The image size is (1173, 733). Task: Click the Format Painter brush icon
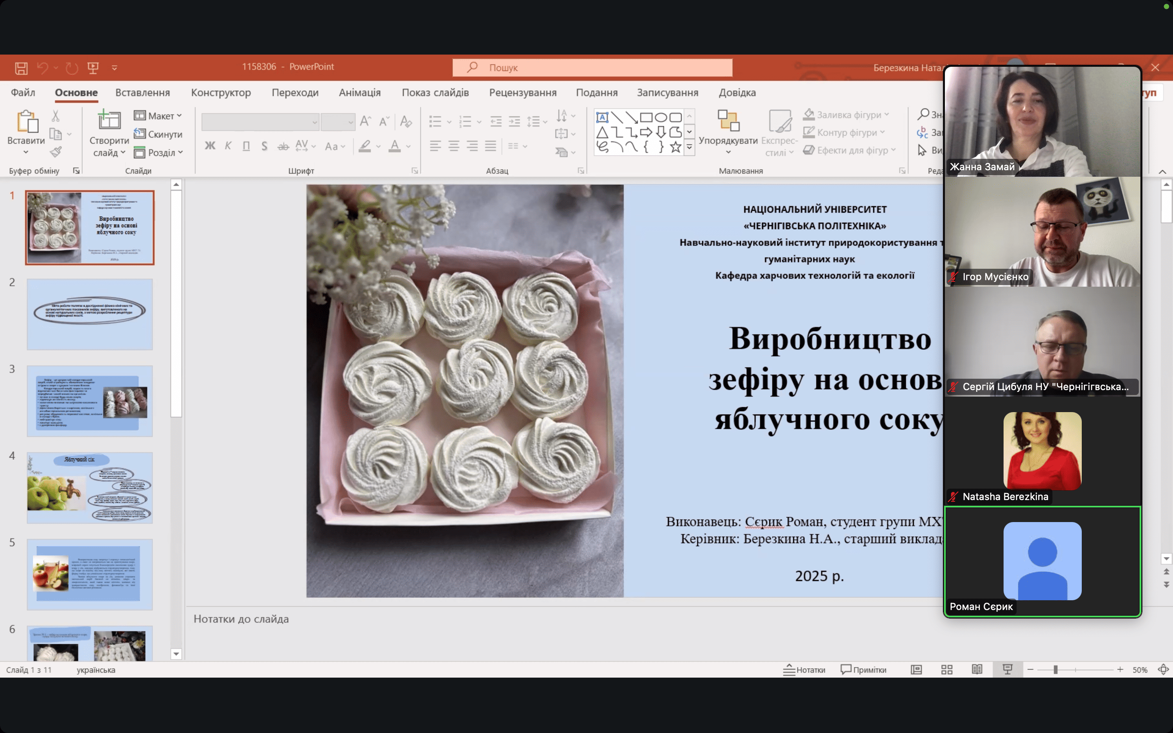[56, 152]
